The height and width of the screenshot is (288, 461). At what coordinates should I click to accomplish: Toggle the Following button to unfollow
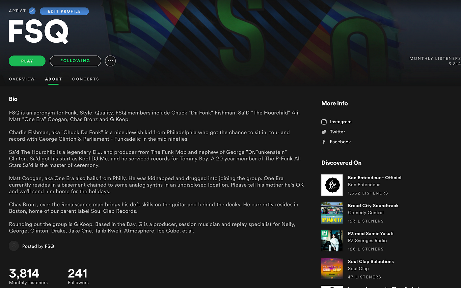[x=75, y=61]
